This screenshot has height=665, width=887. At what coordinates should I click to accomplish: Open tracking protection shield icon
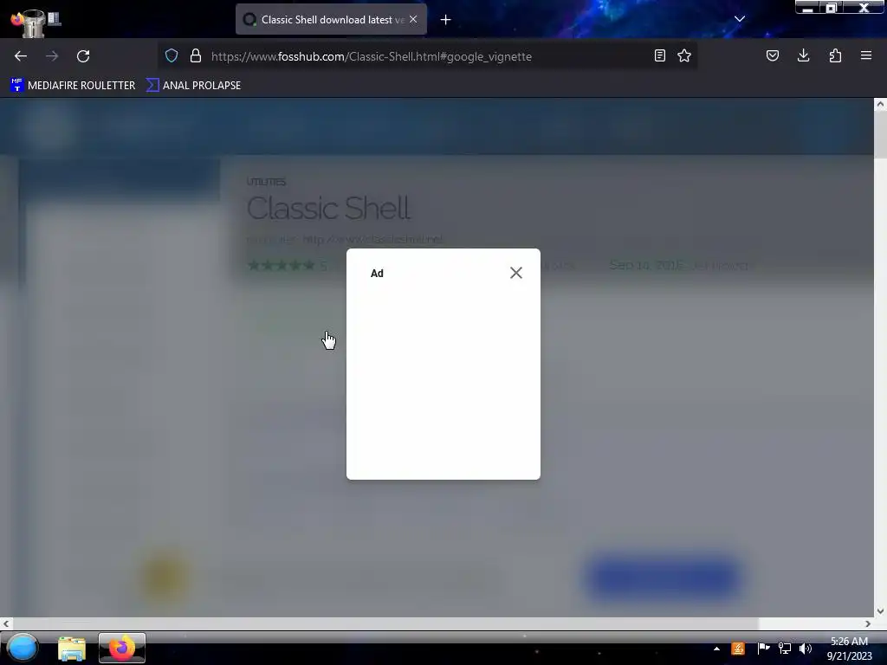click(x=172, y=56)
